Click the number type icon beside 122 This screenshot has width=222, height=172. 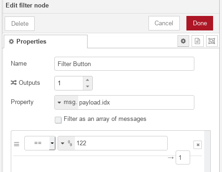click(70, 143)
